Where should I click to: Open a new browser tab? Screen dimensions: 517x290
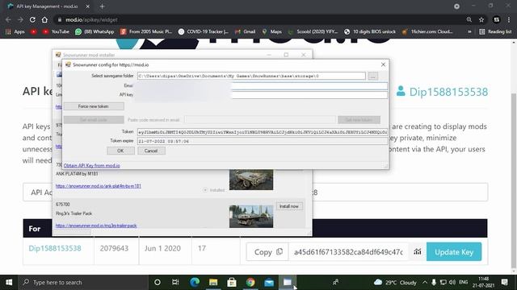click(103, 6)
